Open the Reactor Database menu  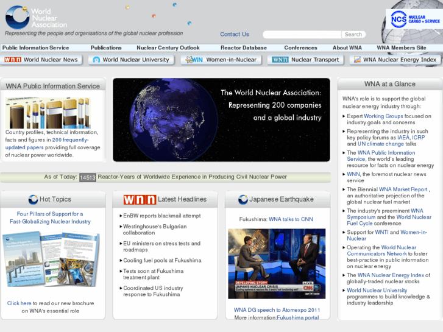(x=244, y=48)
